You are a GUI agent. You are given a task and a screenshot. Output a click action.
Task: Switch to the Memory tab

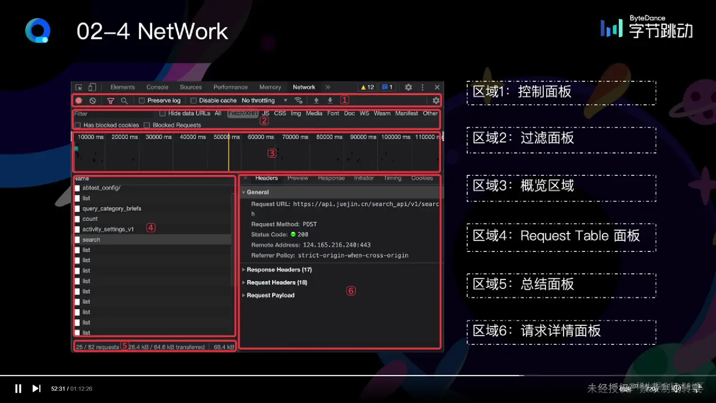pos(270,87)
